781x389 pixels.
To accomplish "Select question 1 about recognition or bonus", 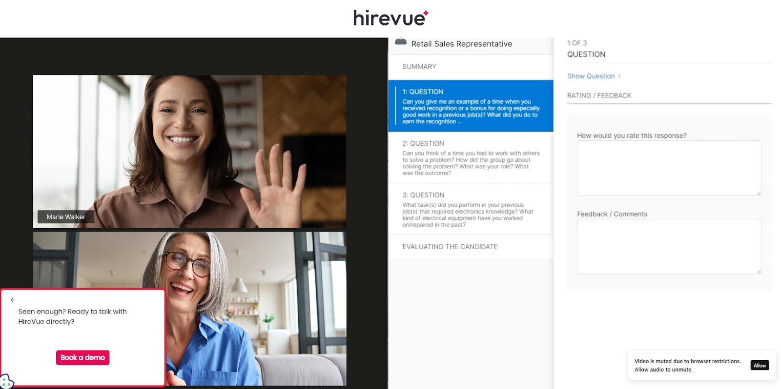I will pyautogui.click(x=471, y=106).
